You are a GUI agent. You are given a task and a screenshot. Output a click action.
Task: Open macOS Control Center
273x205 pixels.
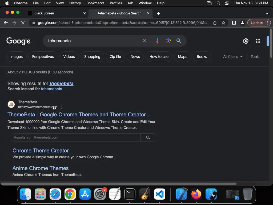[227, 3]
